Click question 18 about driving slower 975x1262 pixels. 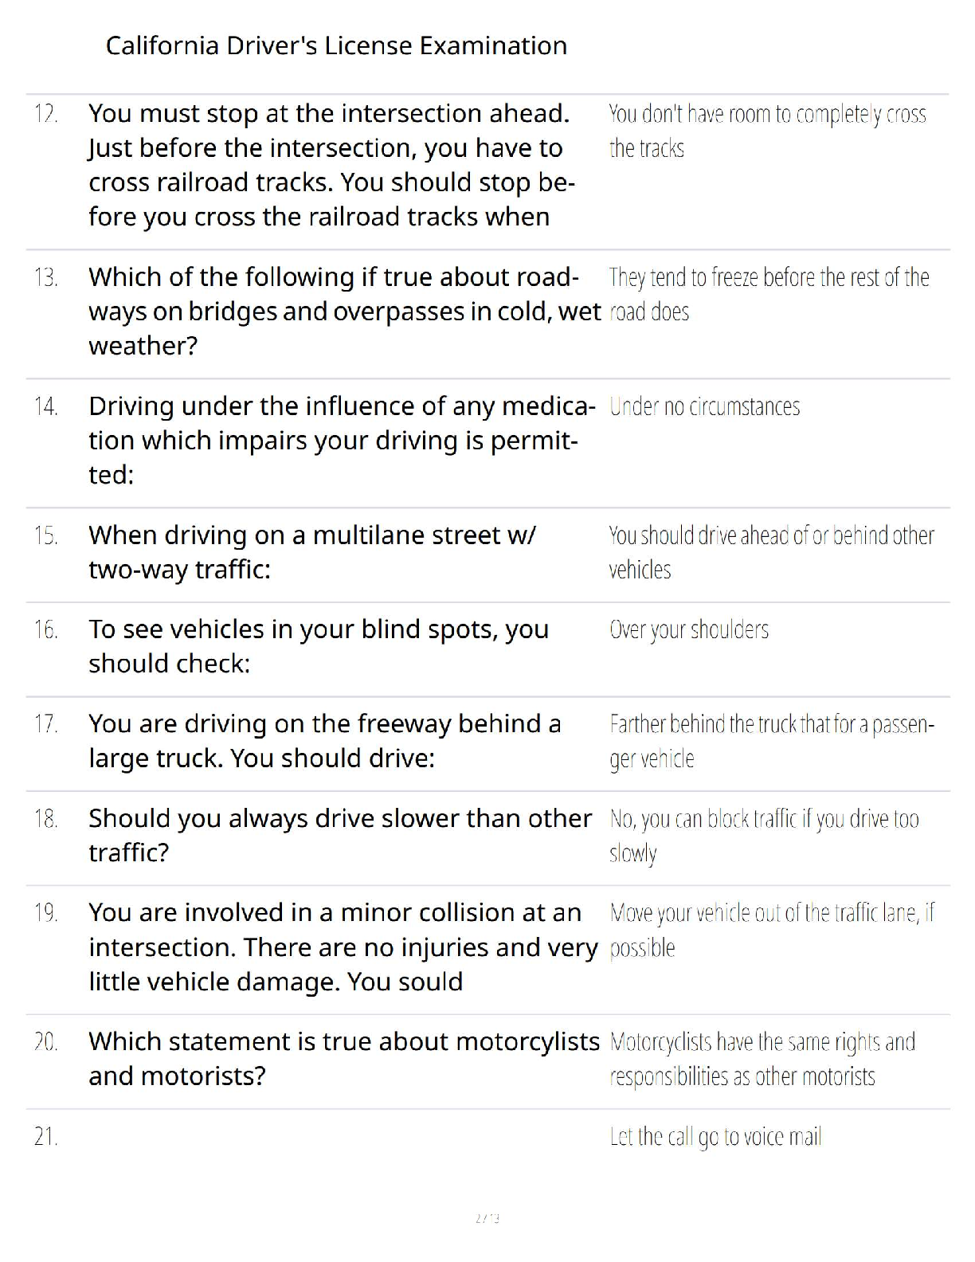click(x=339, y=835)
